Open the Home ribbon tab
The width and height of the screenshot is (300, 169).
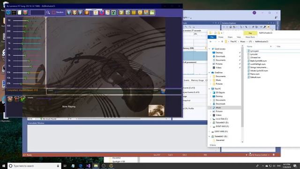tap(221, 37)
